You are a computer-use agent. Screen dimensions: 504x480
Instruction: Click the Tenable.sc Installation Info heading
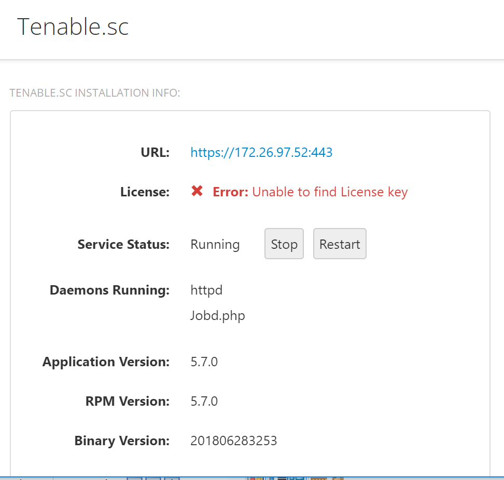coord(95,93)
